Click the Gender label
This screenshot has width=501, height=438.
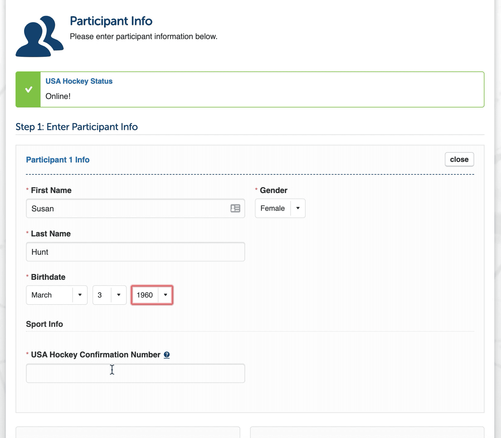274,190
